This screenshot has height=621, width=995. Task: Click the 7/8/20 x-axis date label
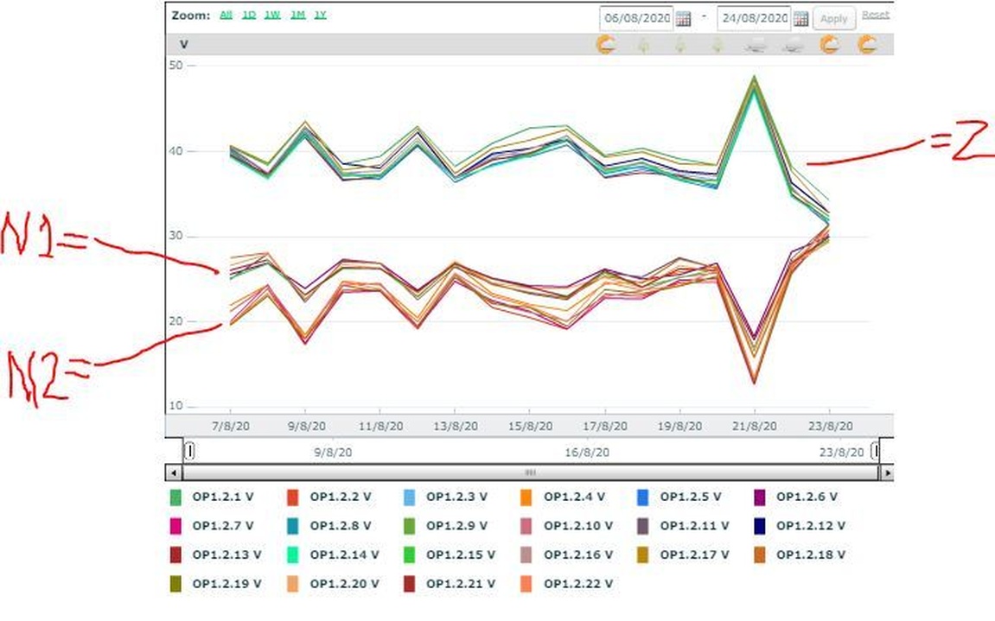(230, 427)
